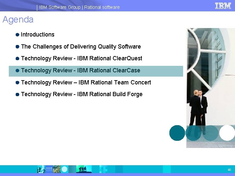The height and width of the screenshot is (176, 235).
Task: Click the photo of two people talking
Action: 211,88
